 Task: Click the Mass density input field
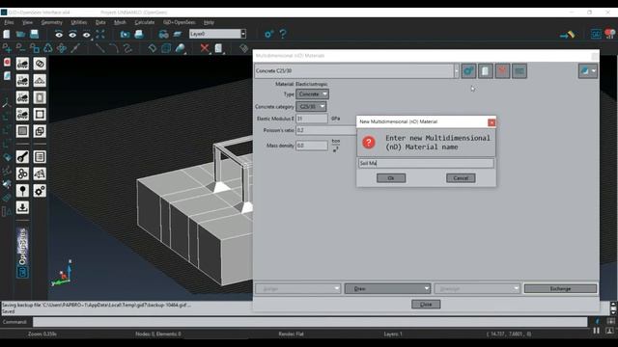tap(312, 146)
